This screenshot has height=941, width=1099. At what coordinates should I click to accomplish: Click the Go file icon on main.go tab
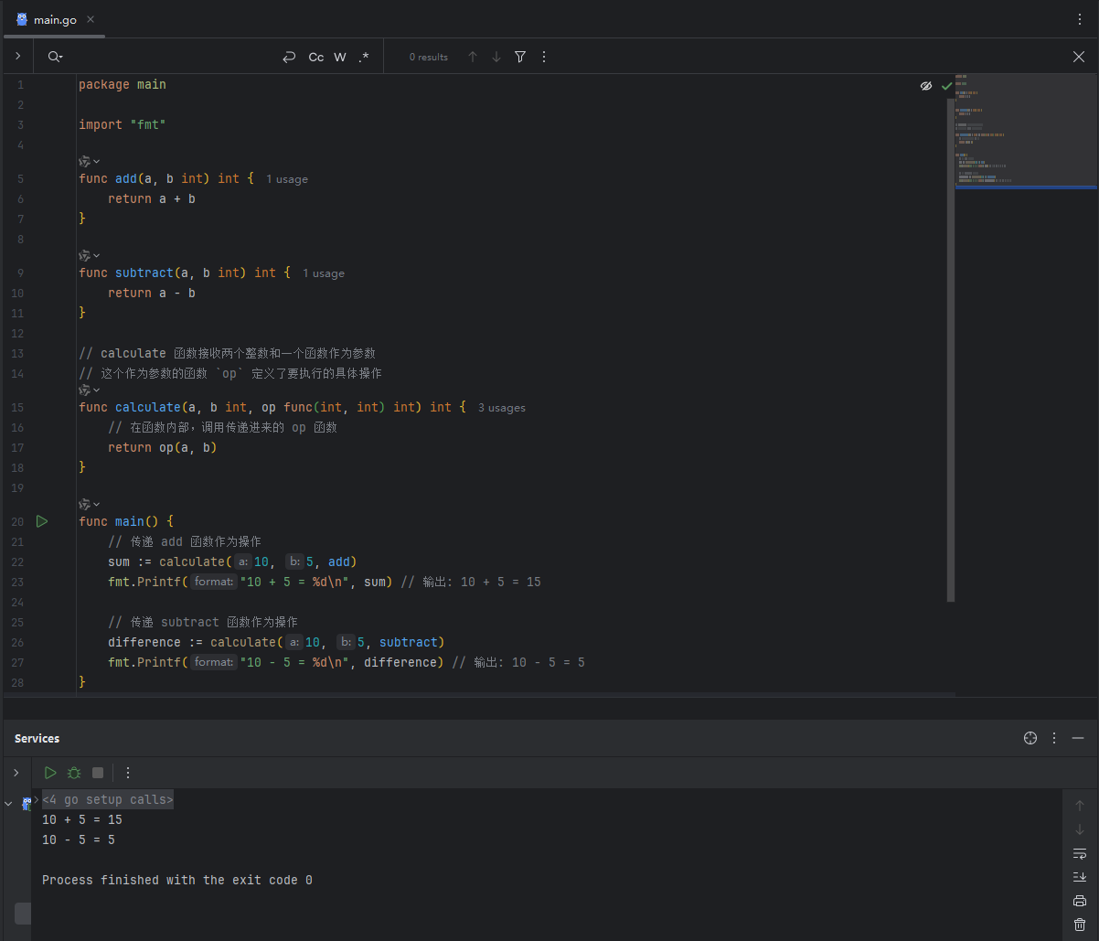click(22, 19)
